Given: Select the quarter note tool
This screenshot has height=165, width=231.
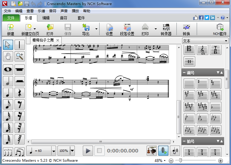Looking at the screenshot, I should tap(8, 92).
